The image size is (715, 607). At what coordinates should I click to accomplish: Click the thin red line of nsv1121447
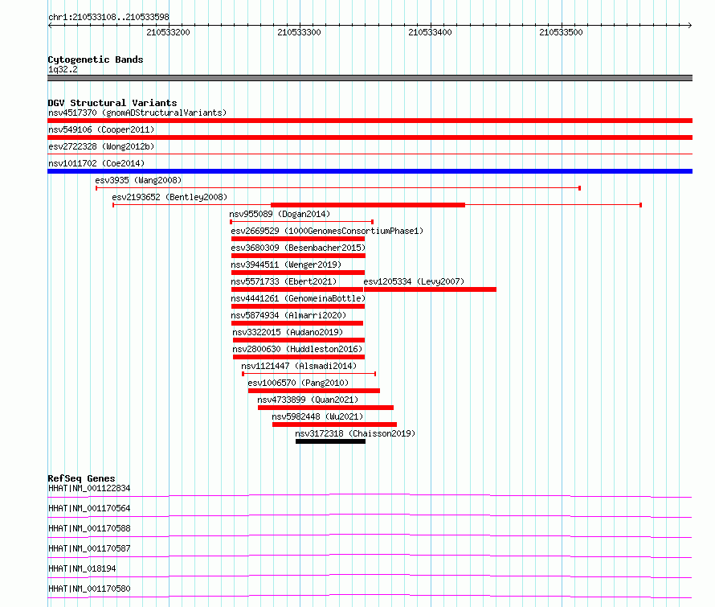pyautogui.click(x=309, y=374)
